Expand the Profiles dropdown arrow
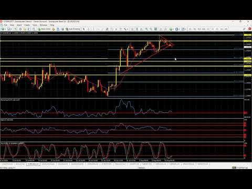Image resolution: width=252 pixels, height=189 pixels. 11,29
